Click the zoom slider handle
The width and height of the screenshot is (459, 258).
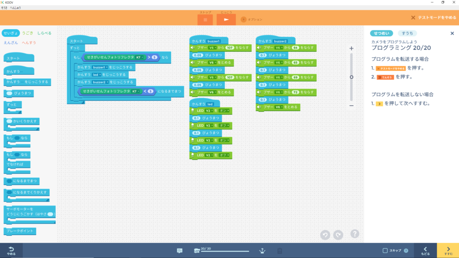coord(351,77)
